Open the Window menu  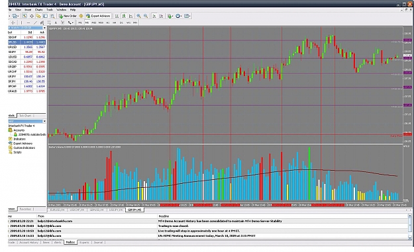pyautogui.click(x=61, y=10)
